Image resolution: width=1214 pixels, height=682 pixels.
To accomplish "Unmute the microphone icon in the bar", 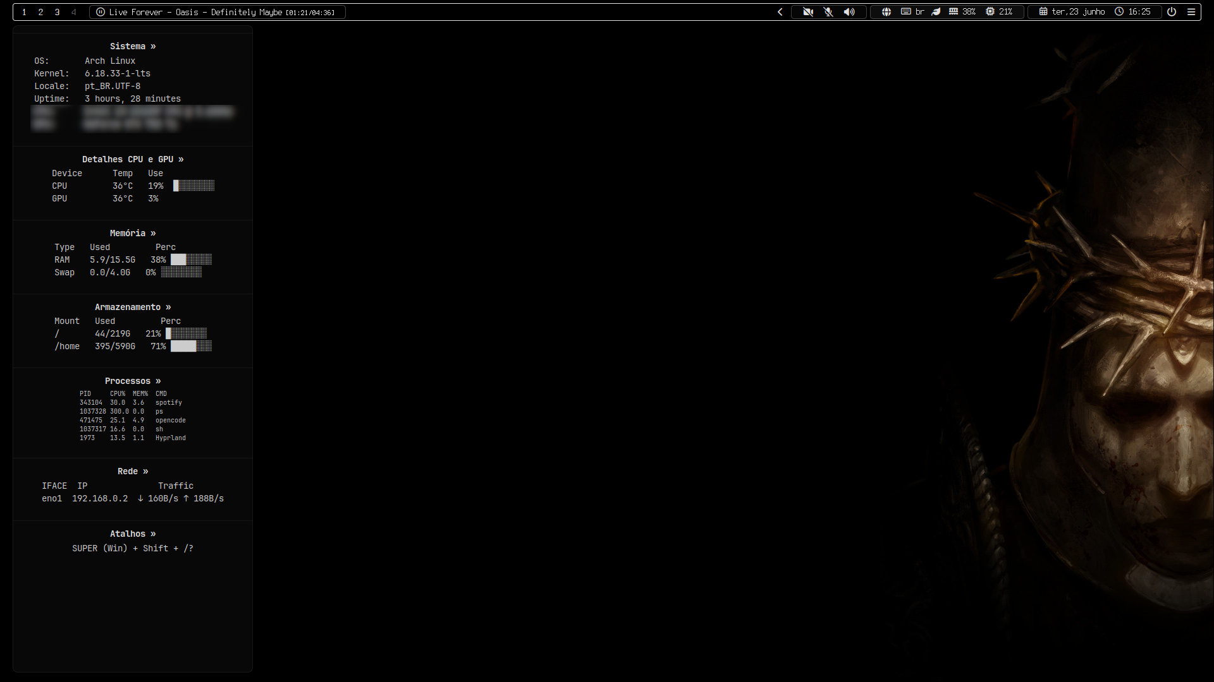I will [828, 12].
